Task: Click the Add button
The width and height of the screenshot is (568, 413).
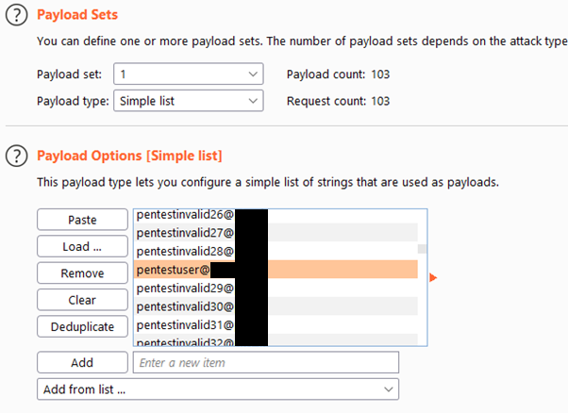Action: pyautogui.click(x=82, y=362)
